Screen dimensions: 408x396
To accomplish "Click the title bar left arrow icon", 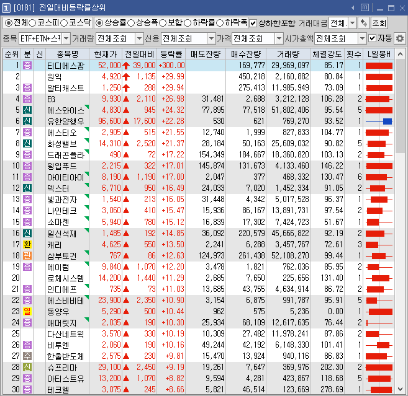I will [x=353, y=8].
